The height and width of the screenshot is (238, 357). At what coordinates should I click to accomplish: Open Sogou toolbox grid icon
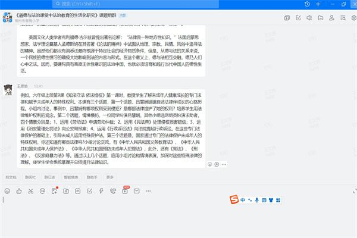click(278, 200)
